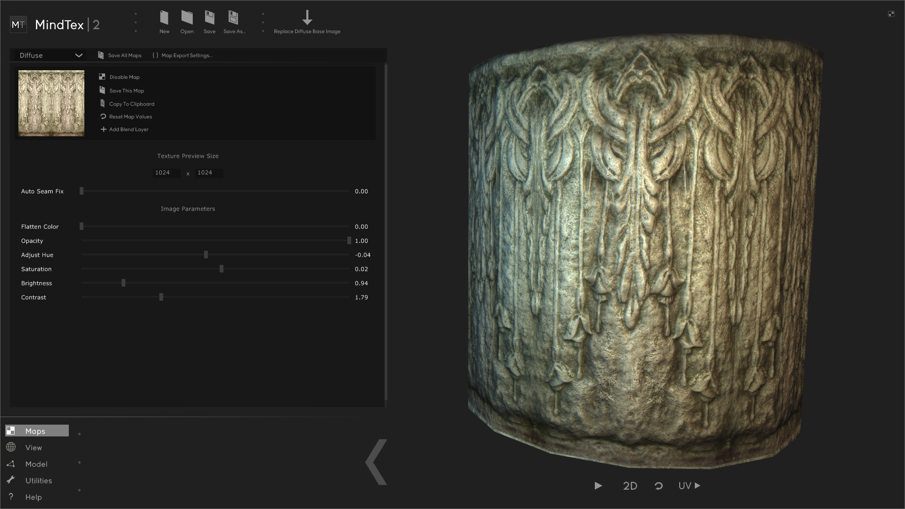
Task: Open the Model section
Action: tap(37, 464)
